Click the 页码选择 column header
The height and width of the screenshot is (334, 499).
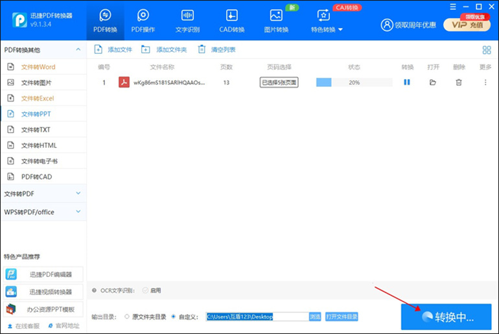point(279,67)
